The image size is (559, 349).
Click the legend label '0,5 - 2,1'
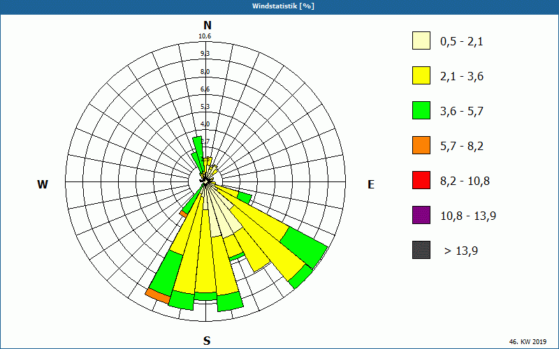pyautogui.click(x=462, y=42)
